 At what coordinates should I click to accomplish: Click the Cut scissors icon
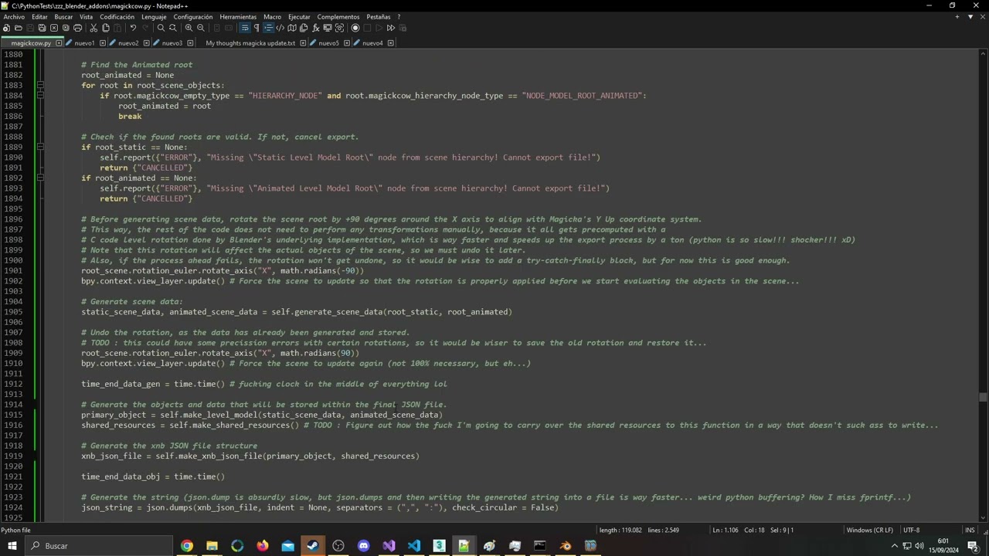pos(93,28)
